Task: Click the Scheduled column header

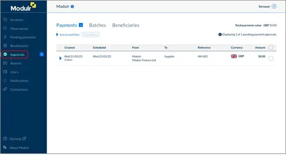Action: point(99,47)
